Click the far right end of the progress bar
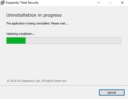 (120, 41)
